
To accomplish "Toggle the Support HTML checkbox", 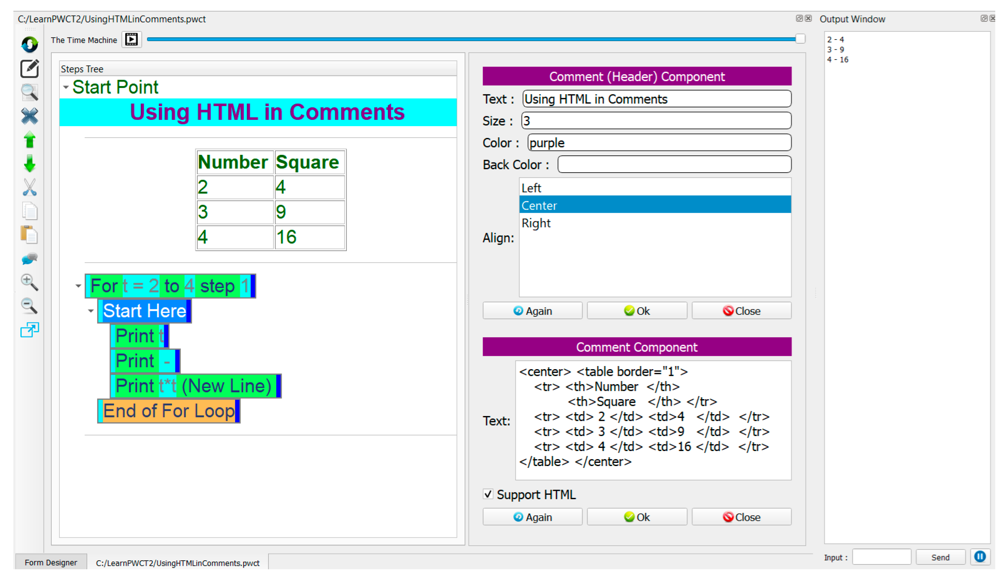I will pyautogui.click(x=488, y=494).
